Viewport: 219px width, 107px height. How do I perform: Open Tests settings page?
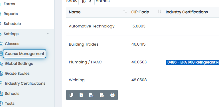tap(10, 103)
